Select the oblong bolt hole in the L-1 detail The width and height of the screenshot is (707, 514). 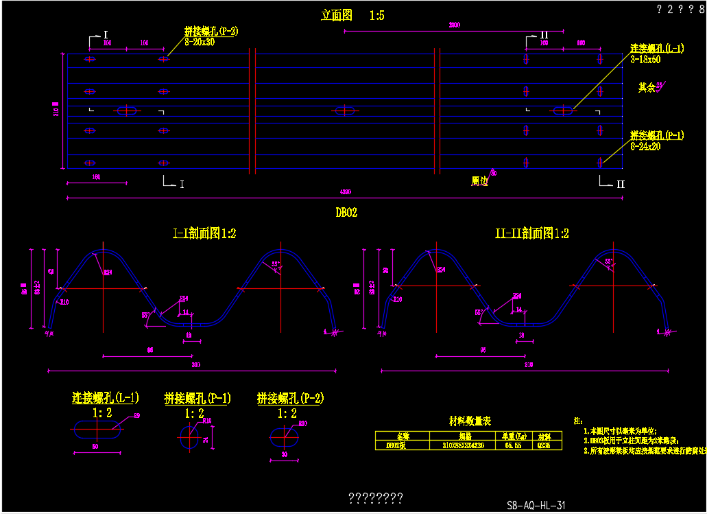(97, 430)
